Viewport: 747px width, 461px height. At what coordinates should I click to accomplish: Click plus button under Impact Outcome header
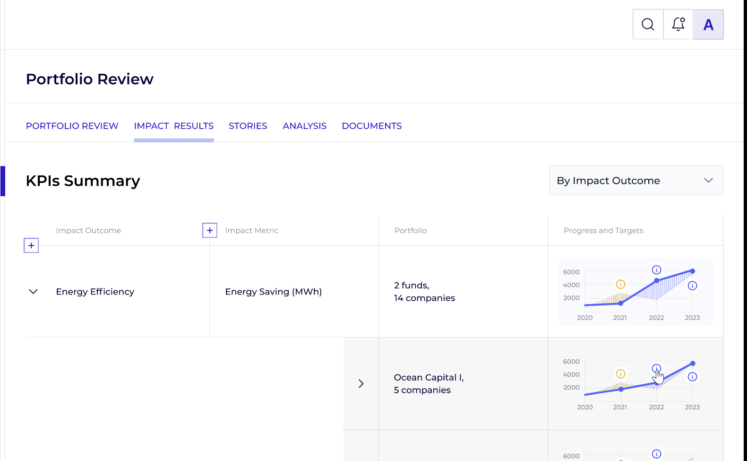point(31,245)
